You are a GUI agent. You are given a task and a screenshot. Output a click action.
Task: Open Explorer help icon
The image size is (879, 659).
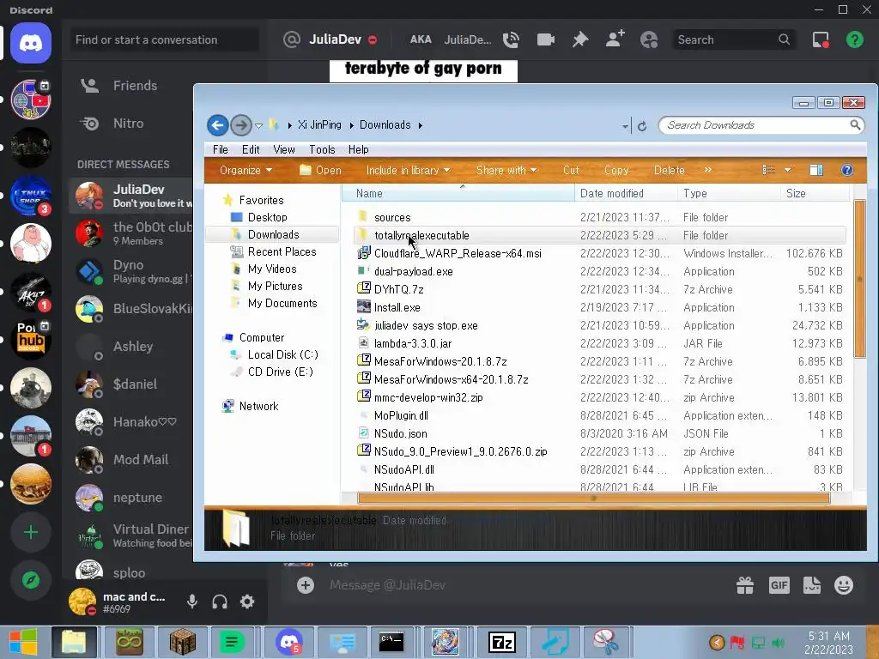(x=847, y=170)
